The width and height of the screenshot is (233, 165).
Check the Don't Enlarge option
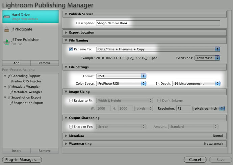159,101
